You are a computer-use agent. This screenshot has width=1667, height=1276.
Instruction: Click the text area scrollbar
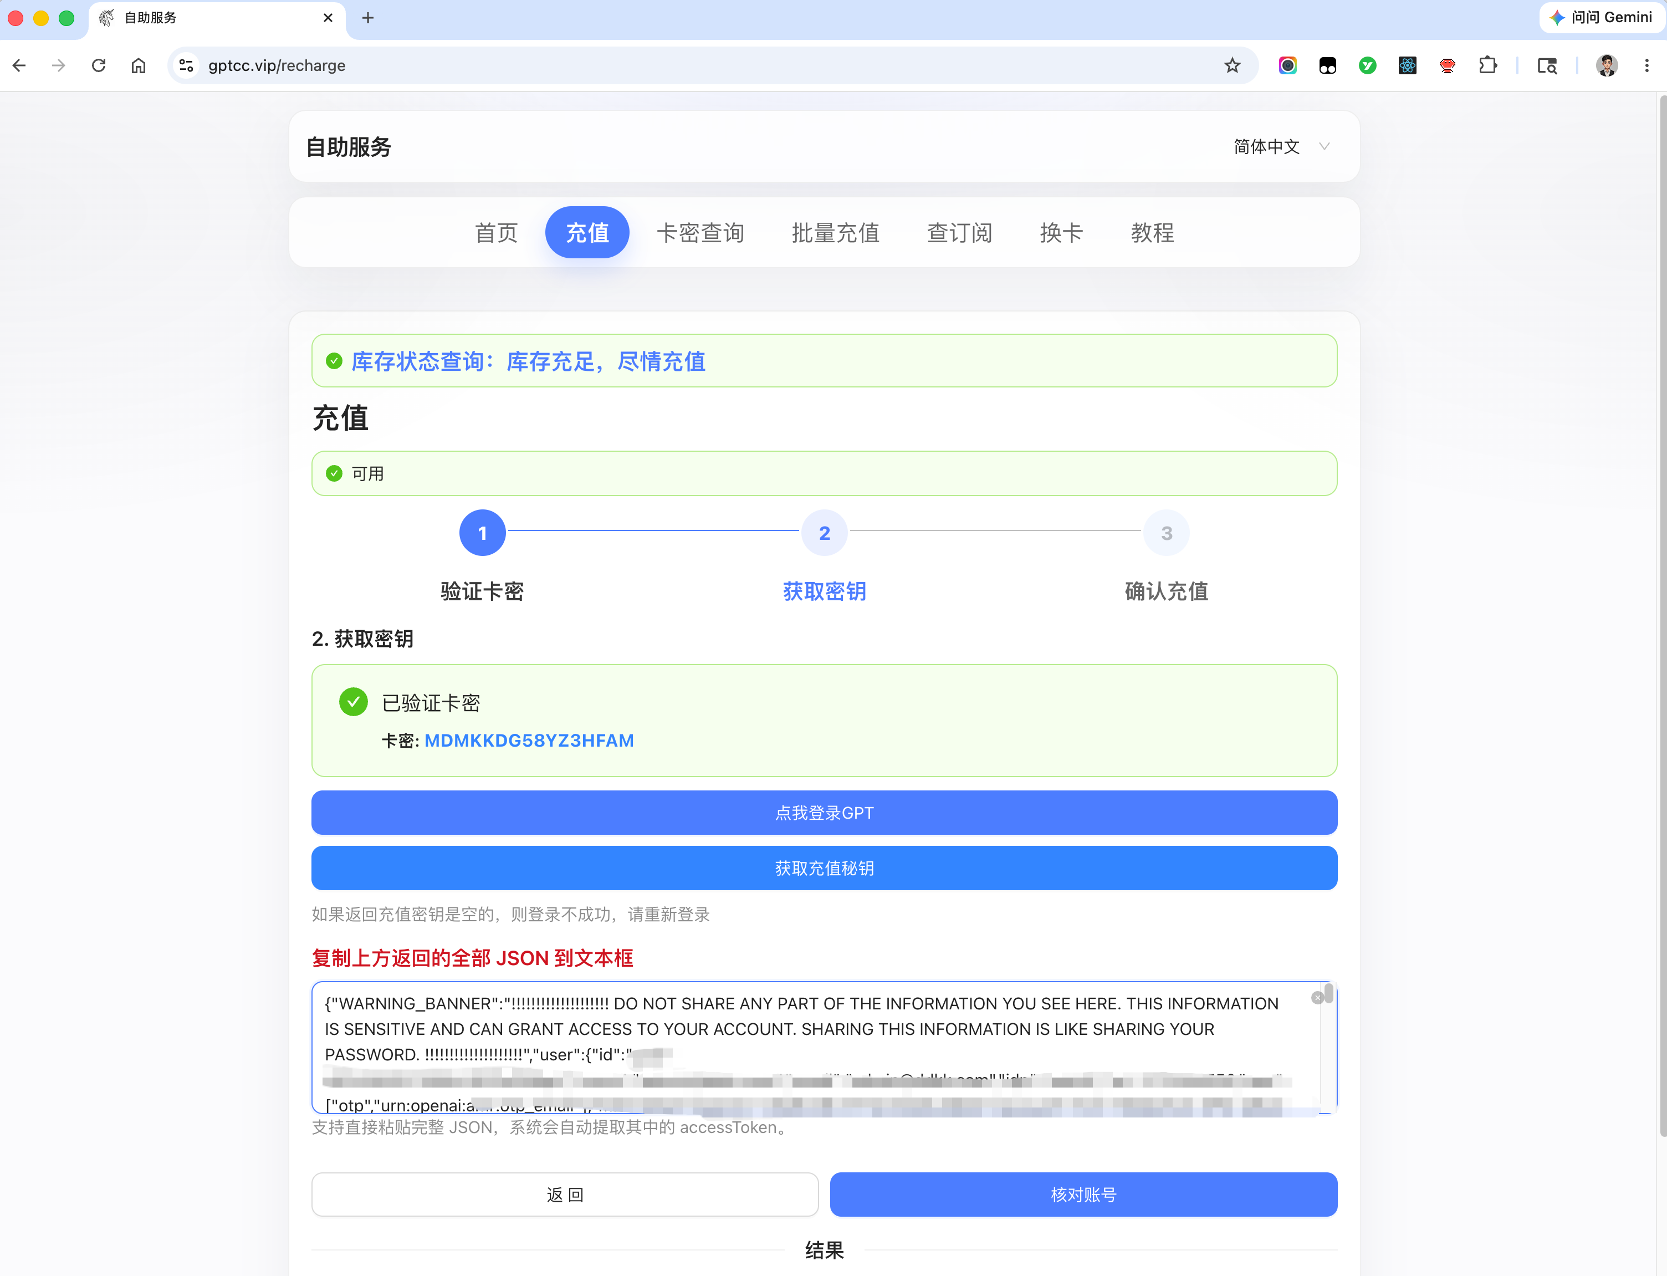[1328, 993]
